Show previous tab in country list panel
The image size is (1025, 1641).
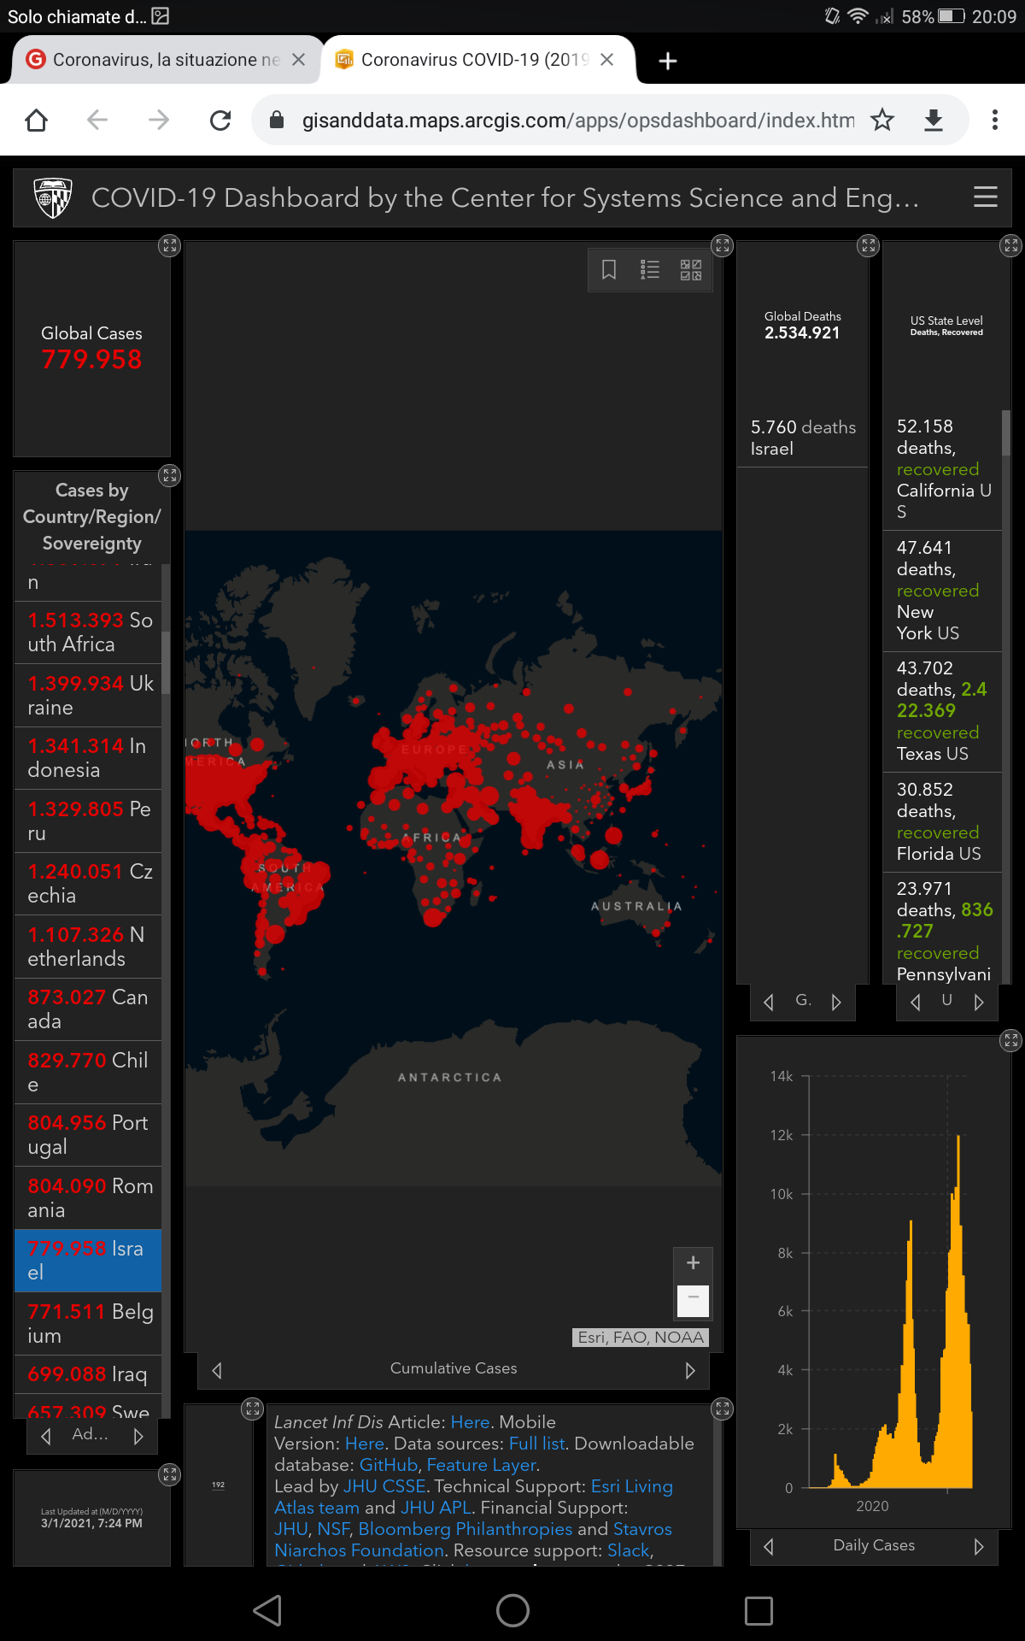pos(46,1436)
